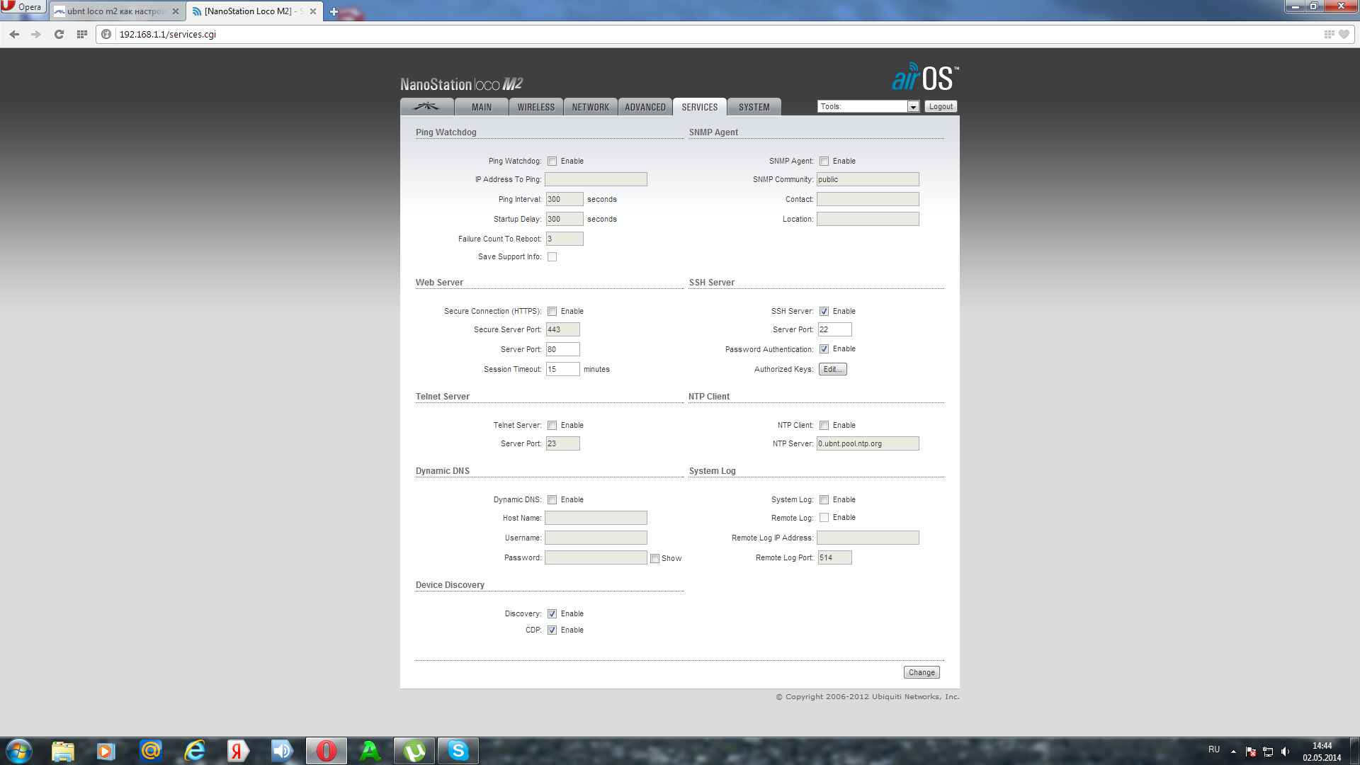
Task: Open Windows Explorer from taskbar
Action: (63, 751)
